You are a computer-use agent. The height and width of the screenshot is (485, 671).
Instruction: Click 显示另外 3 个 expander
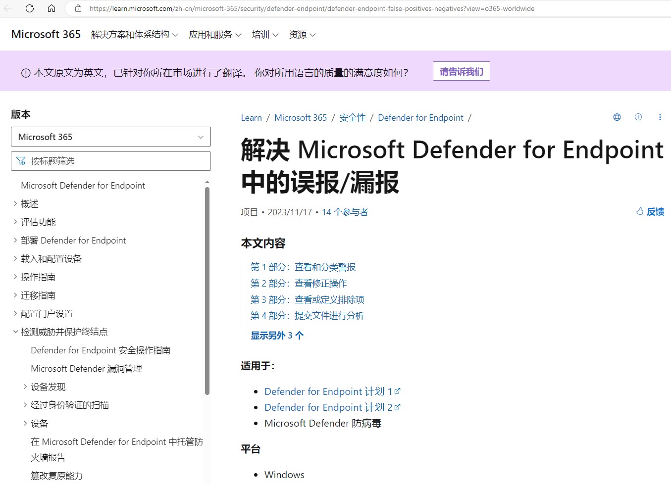[277, 336]
